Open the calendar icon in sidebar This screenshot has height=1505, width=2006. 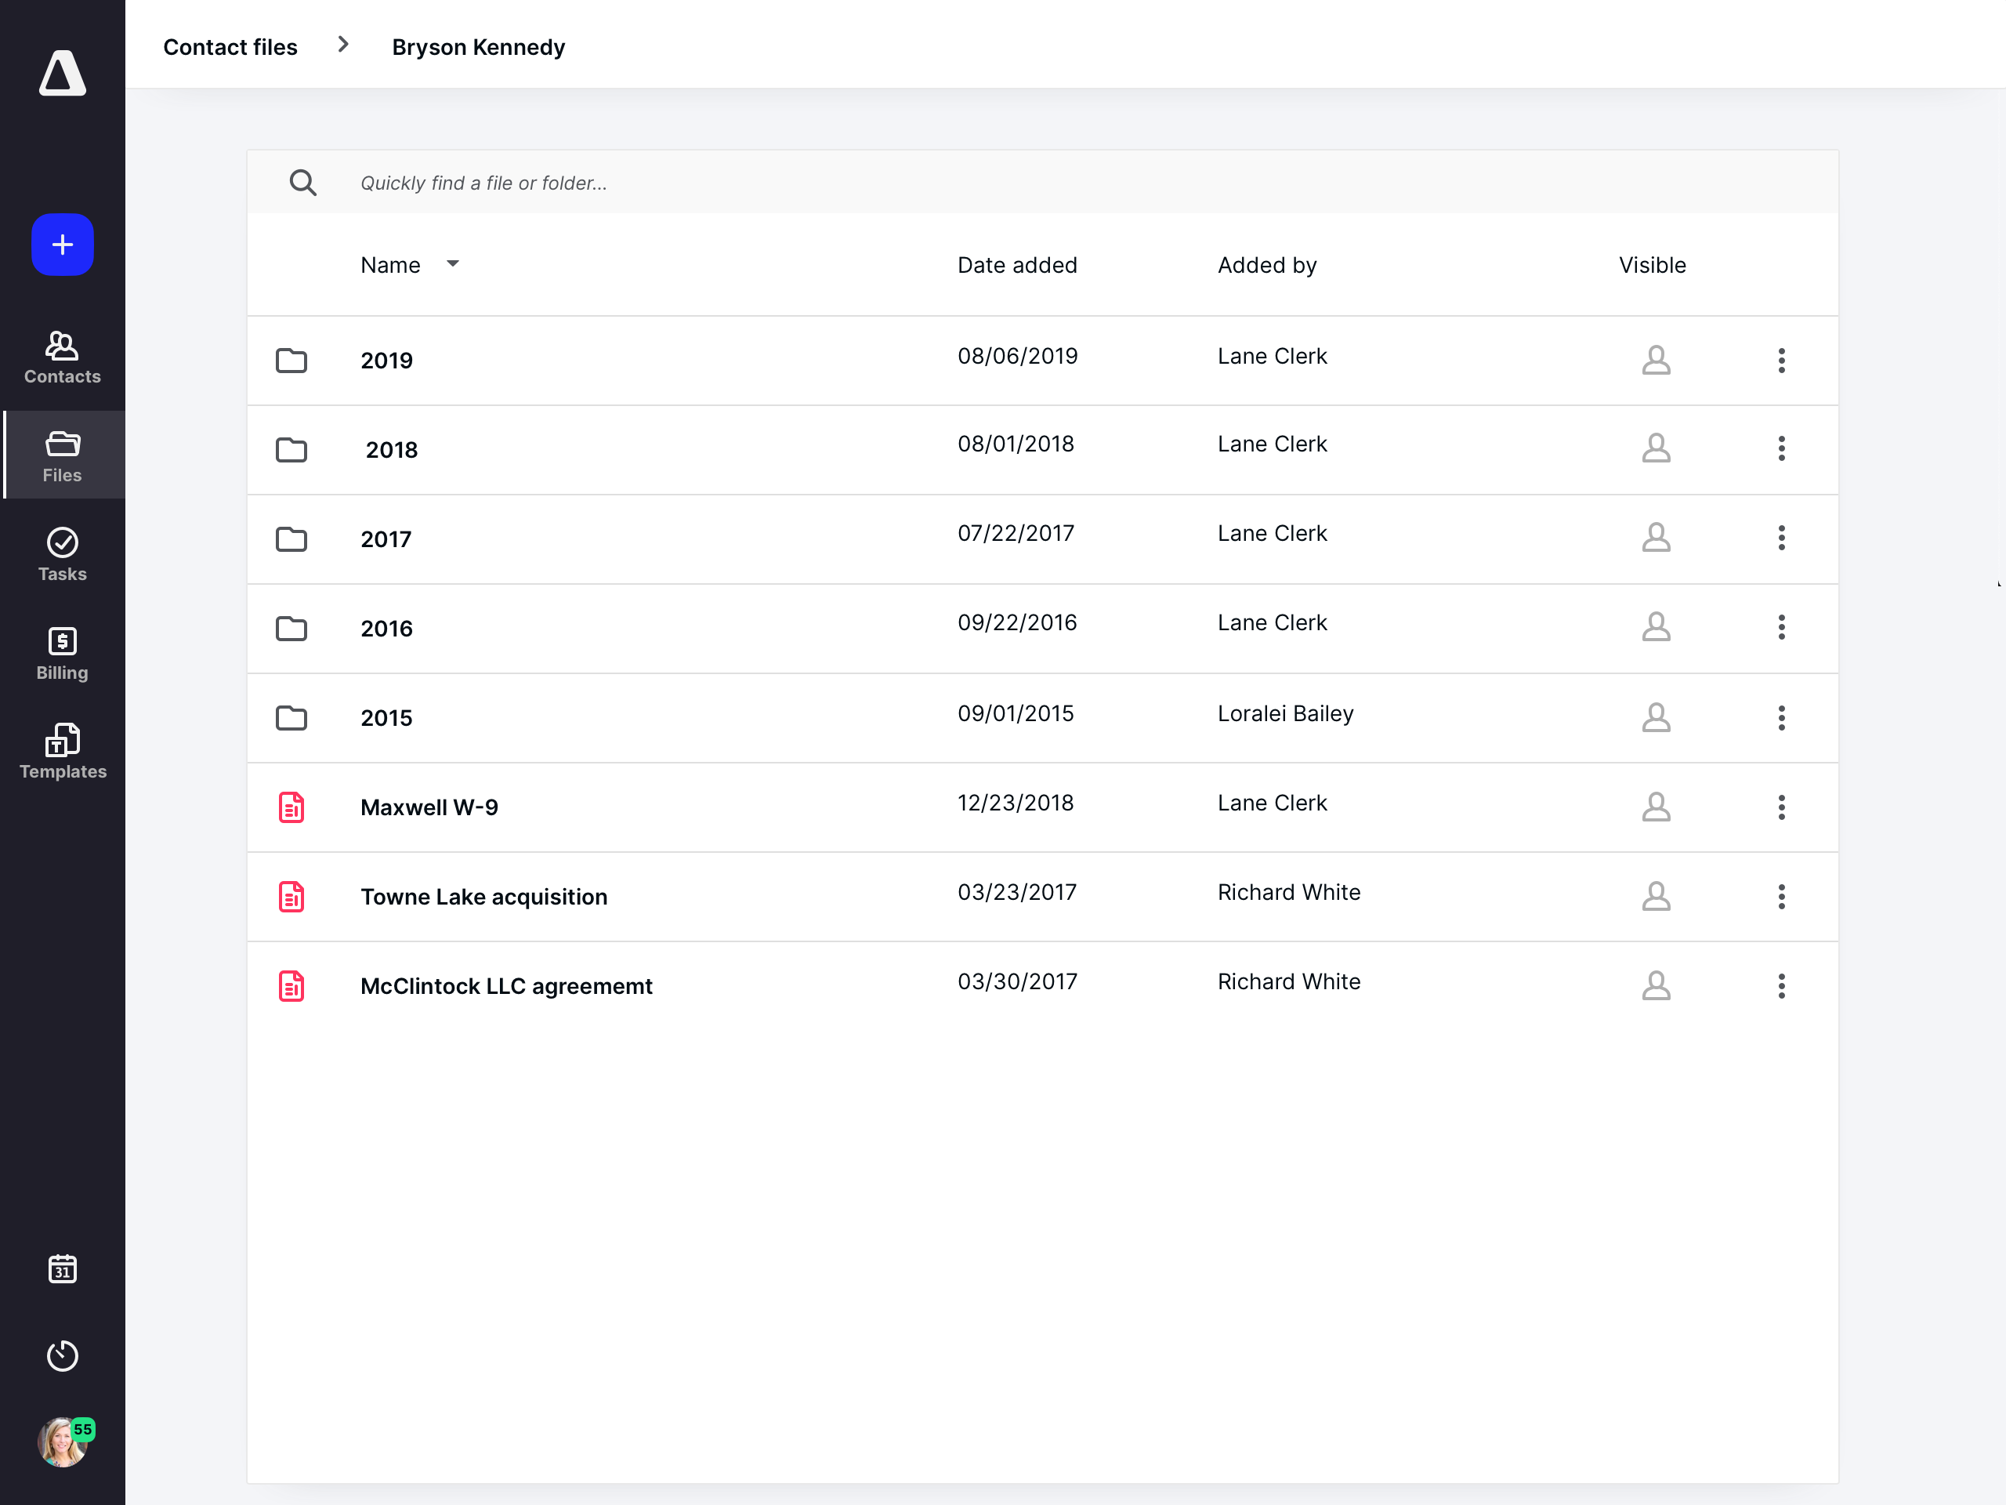pos(63,1269)
